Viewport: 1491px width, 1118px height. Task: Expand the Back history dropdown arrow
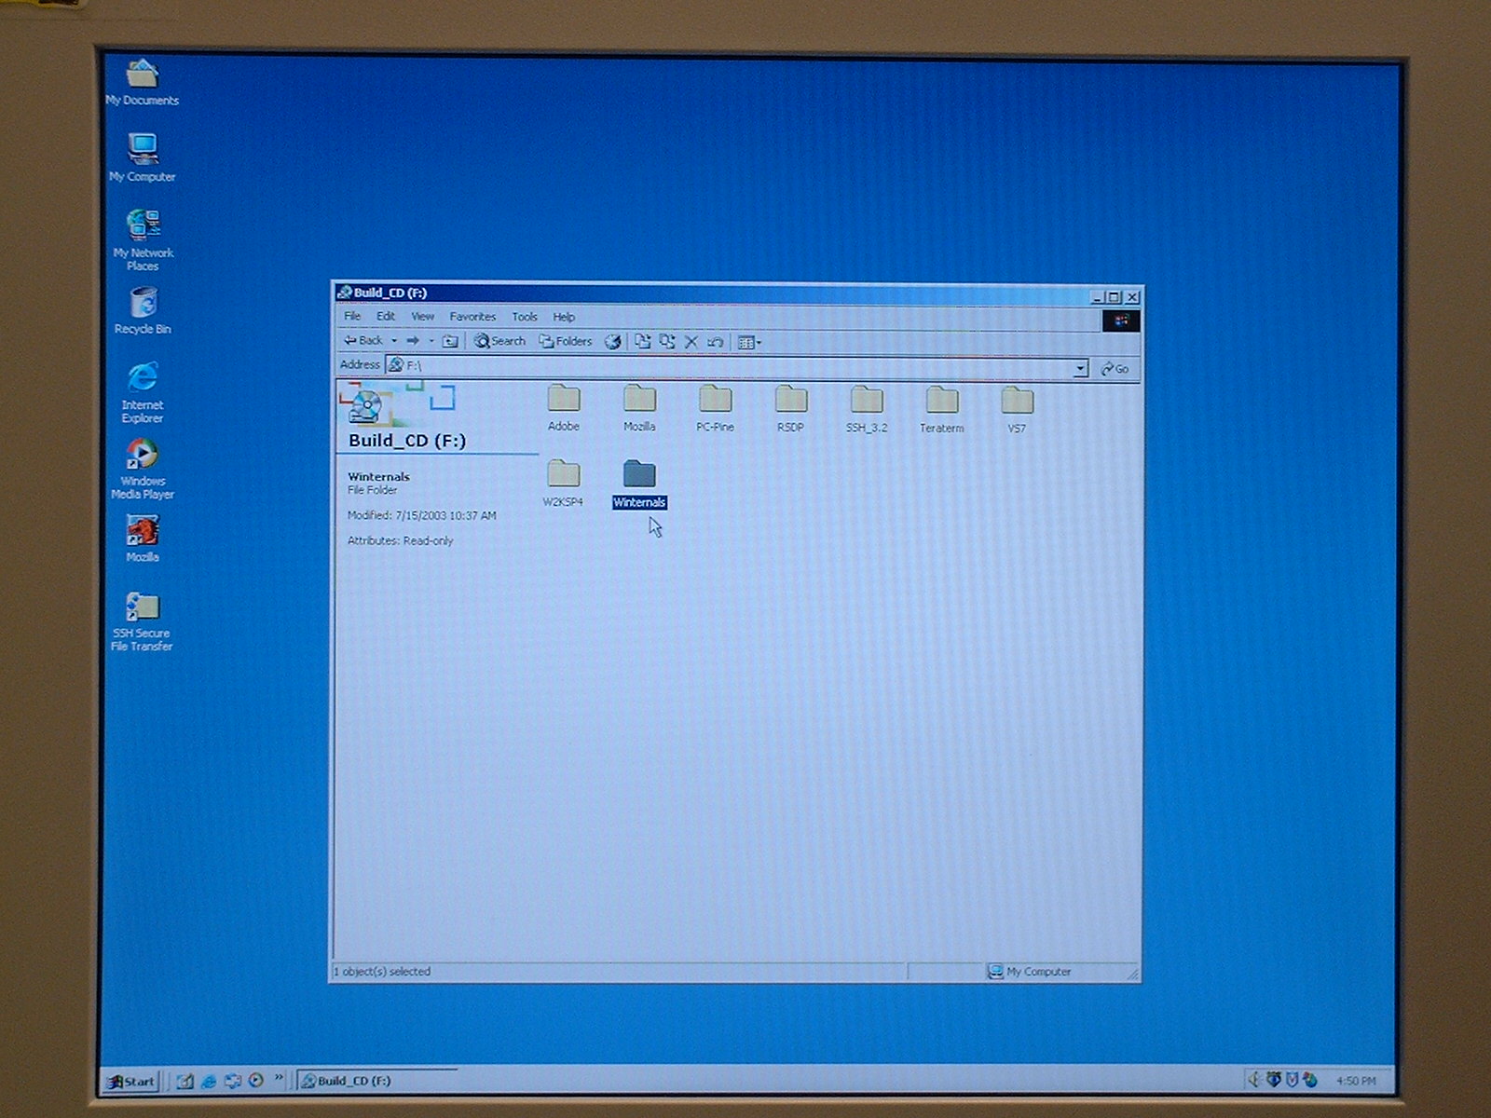pos(394,341)
